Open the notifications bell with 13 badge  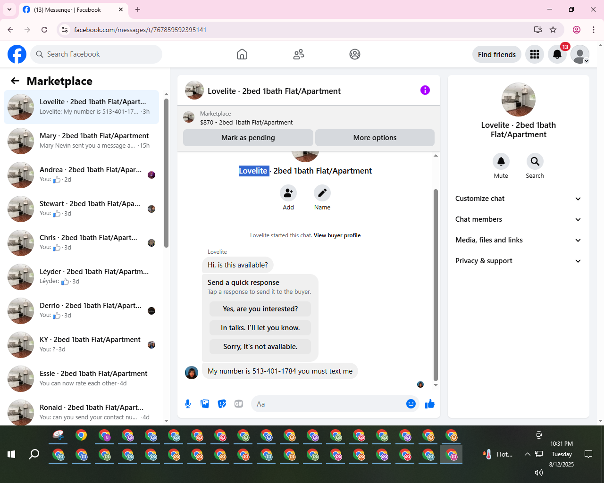(x=557, y=54)
